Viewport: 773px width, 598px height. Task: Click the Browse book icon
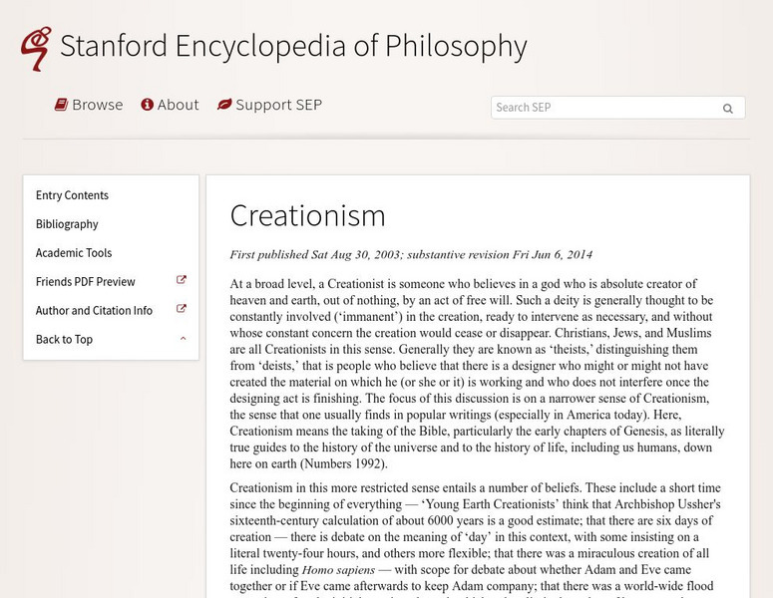click(61, 105)
